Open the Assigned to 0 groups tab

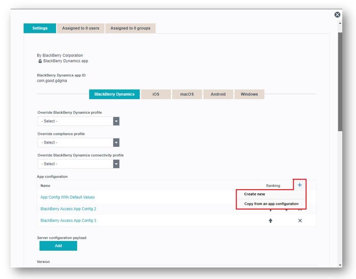coord(130,28)
